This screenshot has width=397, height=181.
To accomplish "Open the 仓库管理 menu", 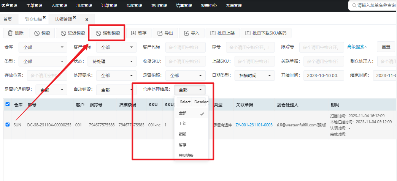I will [134, 5].
